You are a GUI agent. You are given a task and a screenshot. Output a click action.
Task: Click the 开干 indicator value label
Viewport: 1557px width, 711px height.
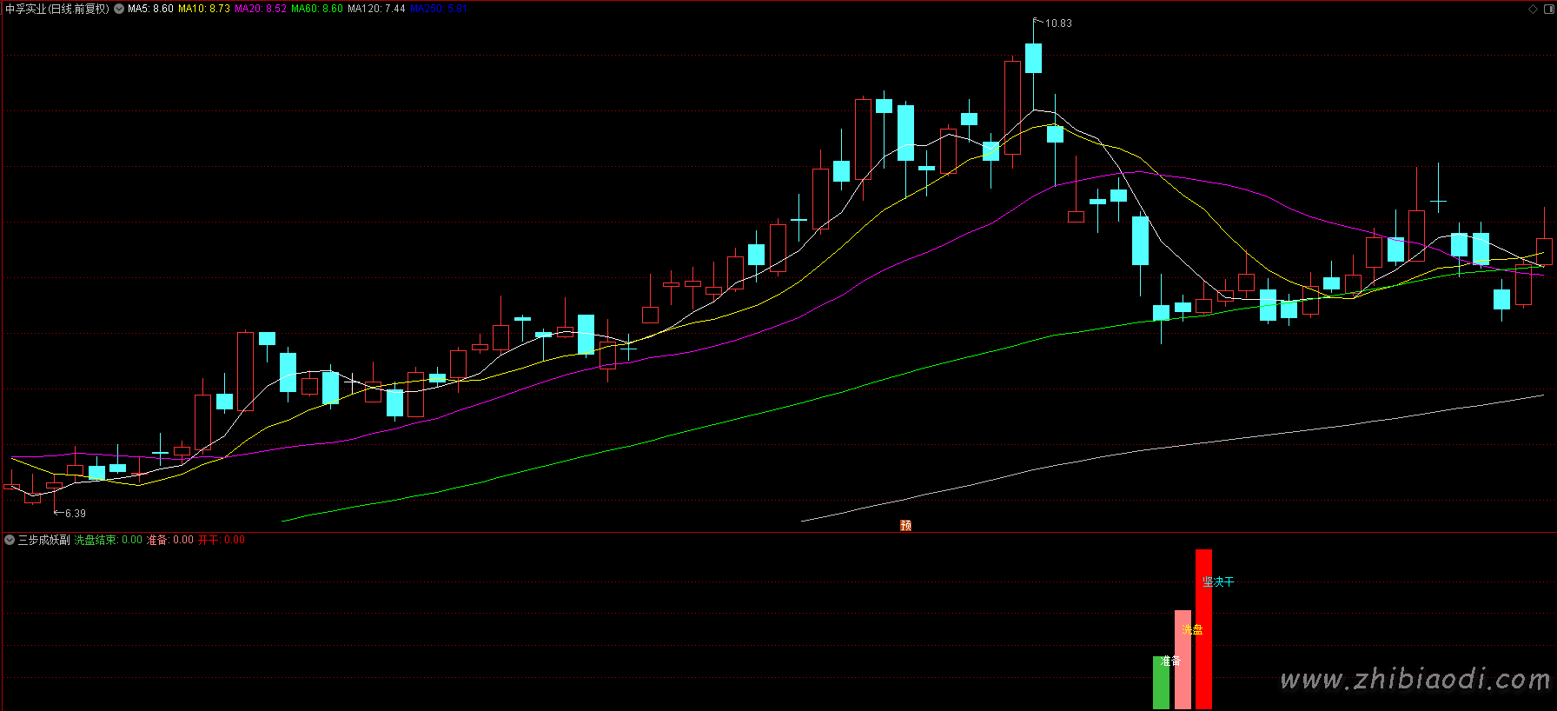point(221,540)
